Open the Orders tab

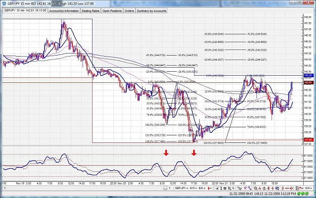129,11
